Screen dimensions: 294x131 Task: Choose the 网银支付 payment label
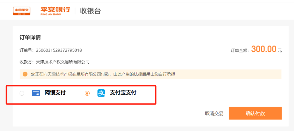click(x=55, y=93)
